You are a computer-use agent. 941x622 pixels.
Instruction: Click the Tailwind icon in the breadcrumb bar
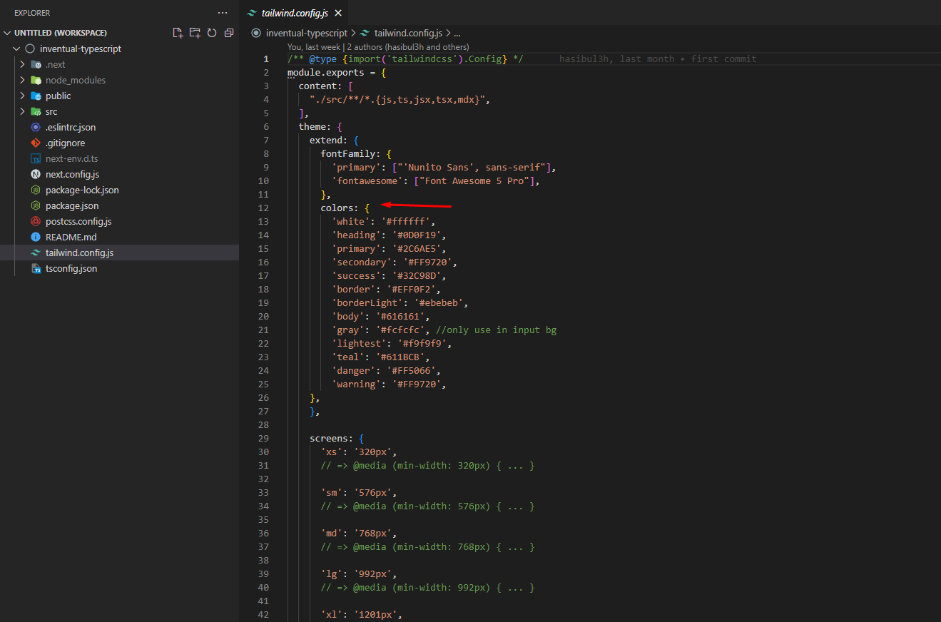(x=365, y=33)
